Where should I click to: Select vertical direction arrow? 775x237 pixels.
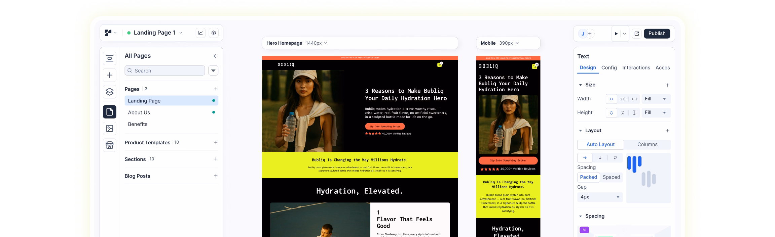[x=600, y=158]
